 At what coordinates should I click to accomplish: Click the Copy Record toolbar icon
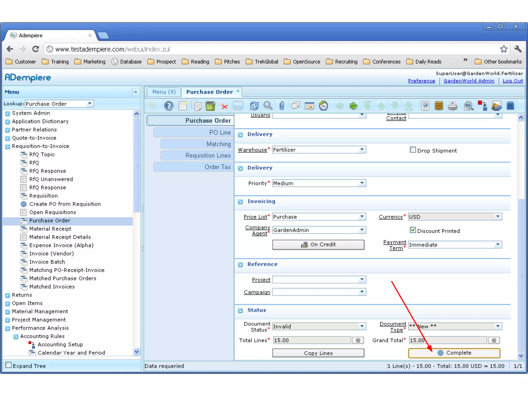tap(197, 106)
